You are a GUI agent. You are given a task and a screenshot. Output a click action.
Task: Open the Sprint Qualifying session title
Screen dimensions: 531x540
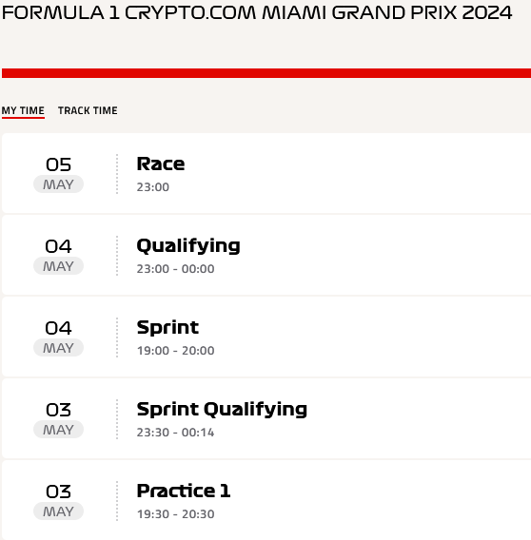[222, 410]
